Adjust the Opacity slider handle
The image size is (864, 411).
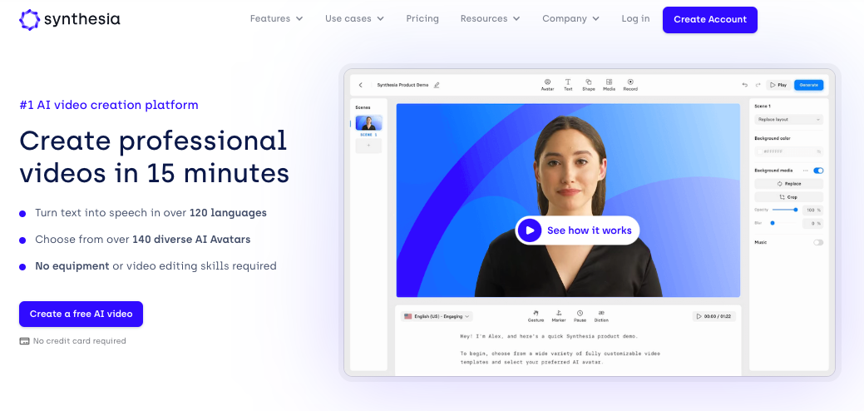click(796, 210)
